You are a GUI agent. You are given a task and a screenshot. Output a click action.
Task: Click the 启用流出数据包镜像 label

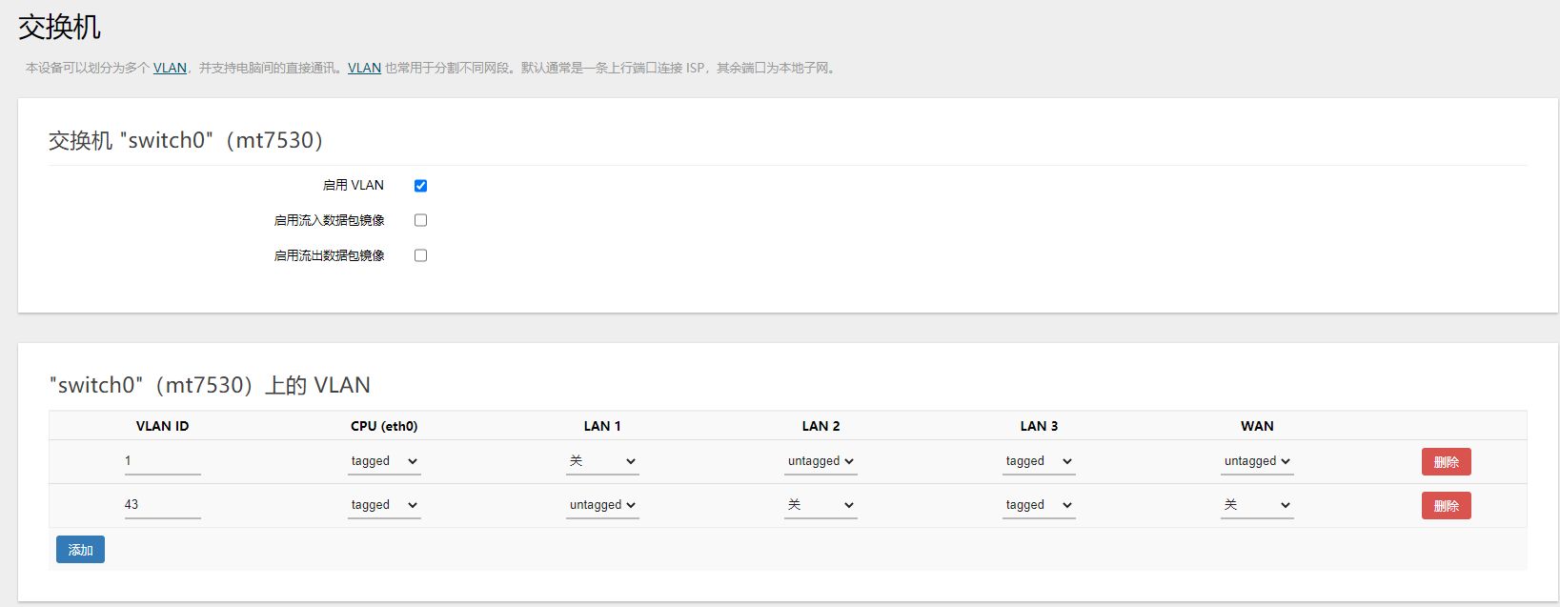[x=329, y=255]
